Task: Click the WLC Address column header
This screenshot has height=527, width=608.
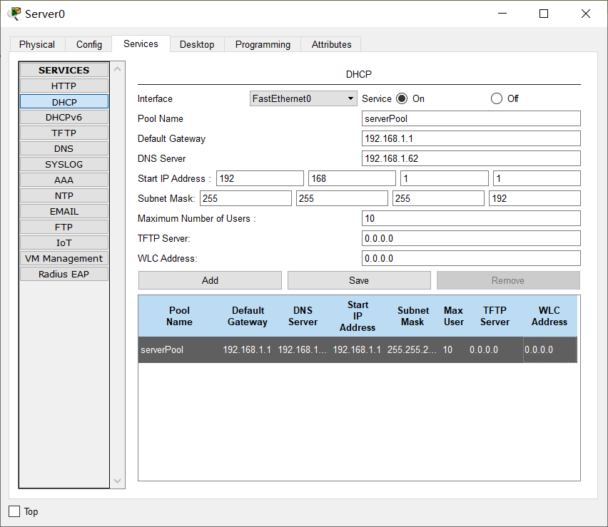Action: pyautogui.click(x=549, y=316)
